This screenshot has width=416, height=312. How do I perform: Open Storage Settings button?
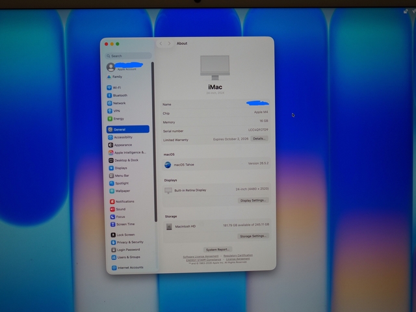(x=253, y=236)
